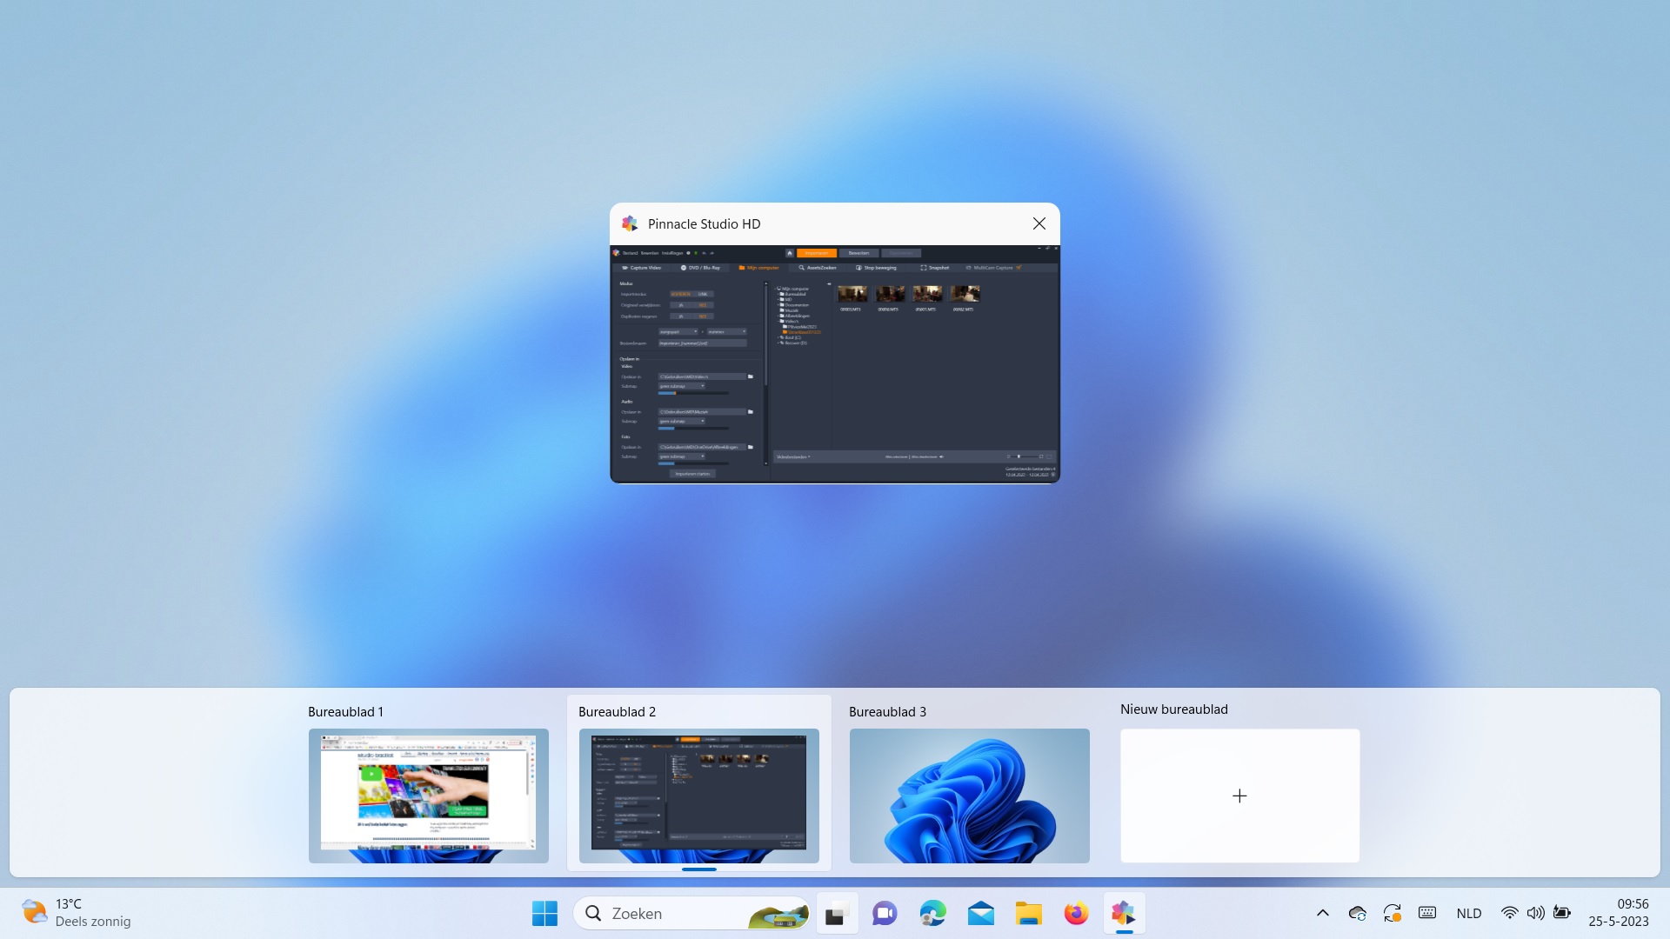Open the Wi-Fi network tray icon

point(1509,913)
